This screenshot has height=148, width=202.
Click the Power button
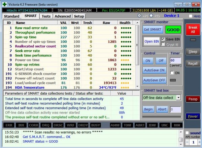click(x=193, y=116)
